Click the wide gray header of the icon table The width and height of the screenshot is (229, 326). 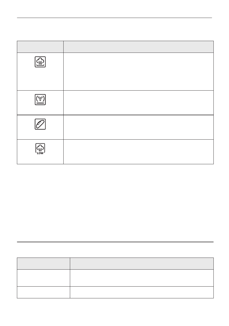point(138,47)
